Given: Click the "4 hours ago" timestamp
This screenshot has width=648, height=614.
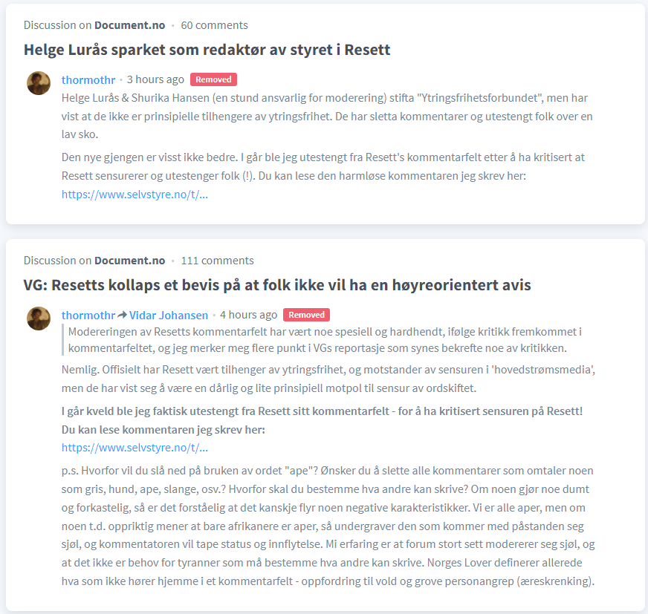Looking at the screenshot, I should (x=248, y=315).
